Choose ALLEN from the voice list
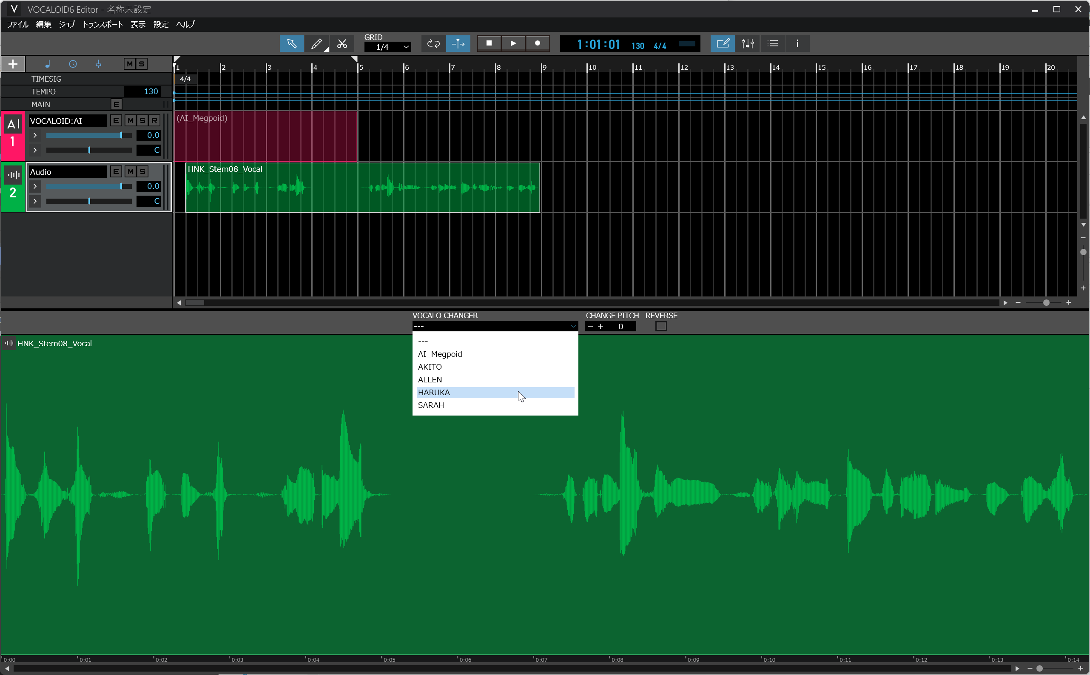Screen dimensions: 1090x675 tap(495, 380)
